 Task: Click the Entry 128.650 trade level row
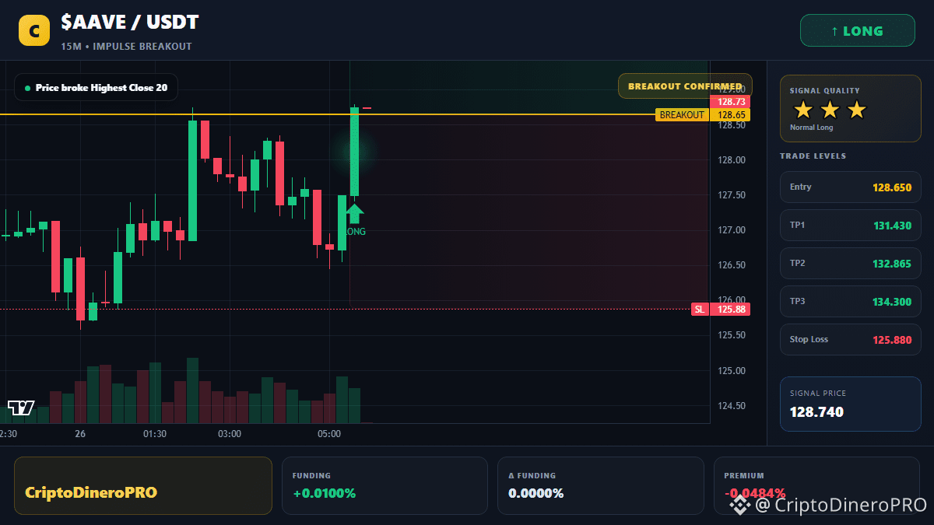point(851,187)
